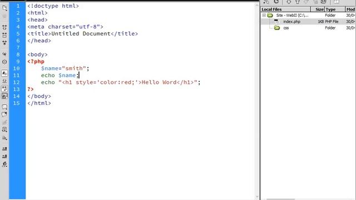Open the Move or Convert CSS dropdown
This screenshot has width=356, height=200.
point(4,138)
